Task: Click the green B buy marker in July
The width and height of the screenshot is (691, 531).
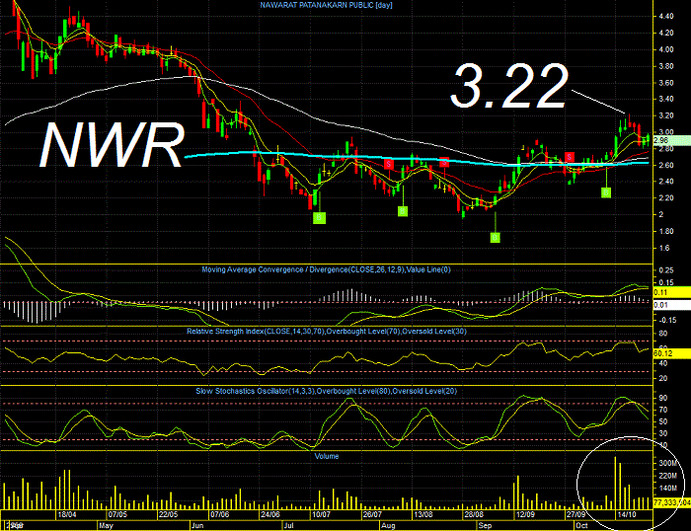Action: 319,217
